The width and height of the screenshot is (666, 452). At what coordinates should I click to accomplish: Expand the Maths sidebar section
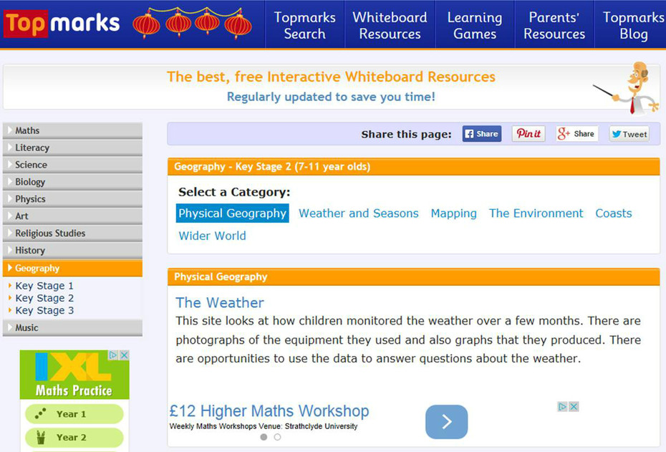point(72,130)
